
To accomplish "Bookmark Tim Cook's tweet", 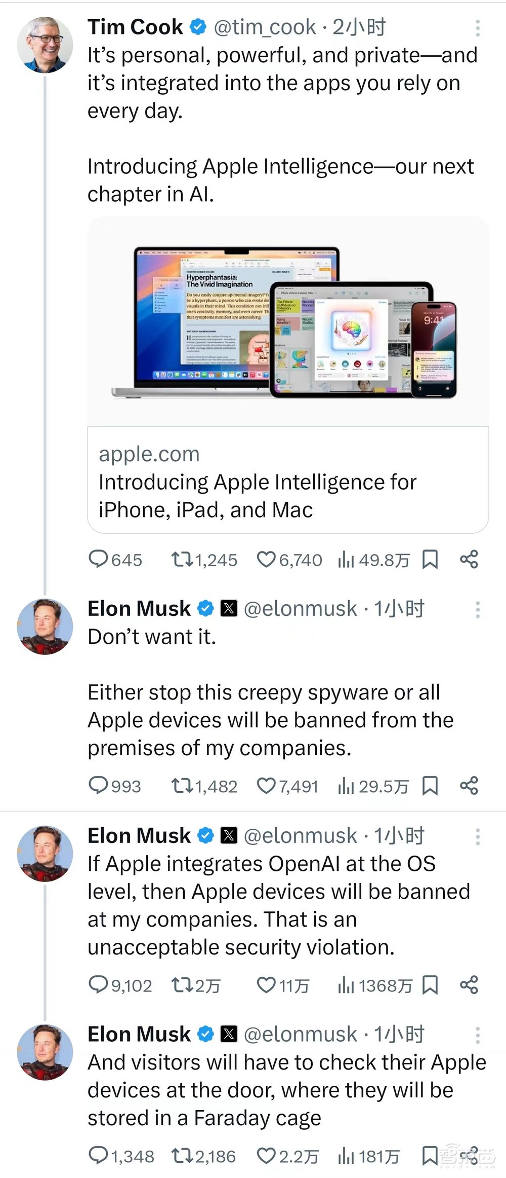I will tap(430, 559).
